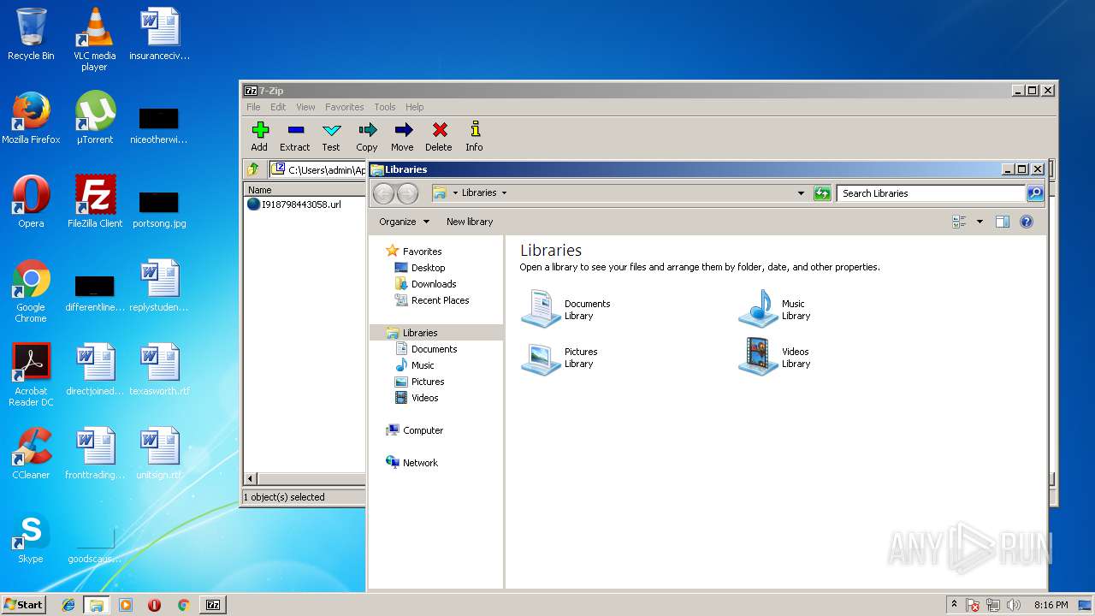Click the Search Libraries field
1095x616 pixels.
[931, 193]
